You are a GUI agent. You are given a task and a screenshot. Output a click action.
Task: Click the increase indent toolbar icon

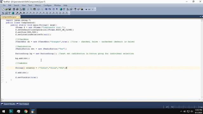pos(49,9)
